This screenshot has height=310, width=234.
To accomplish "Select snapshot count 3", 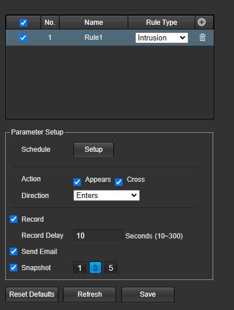I will click(x=95, y=268).
